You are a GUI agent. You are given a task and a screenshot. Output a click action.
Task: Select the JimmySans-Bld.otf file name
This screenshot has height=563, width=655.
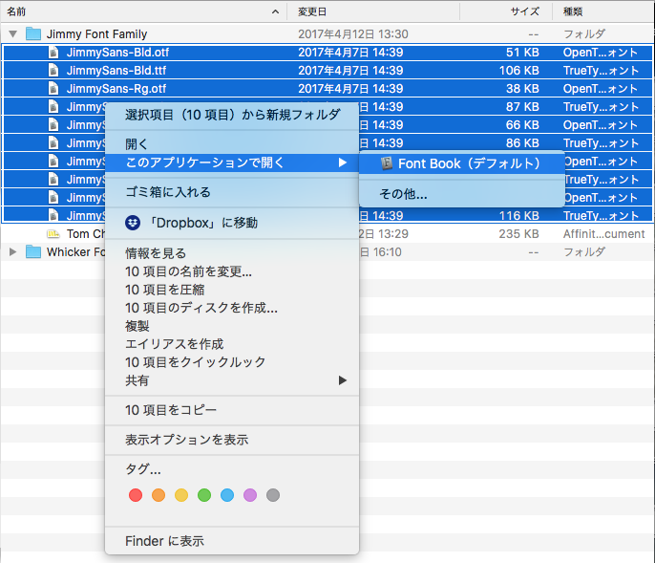pyautogui.click(x=117, y=53)
